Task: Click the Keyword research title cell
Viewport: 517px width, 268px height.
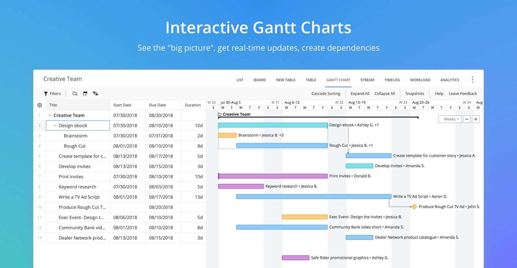Action: (78, 187)
